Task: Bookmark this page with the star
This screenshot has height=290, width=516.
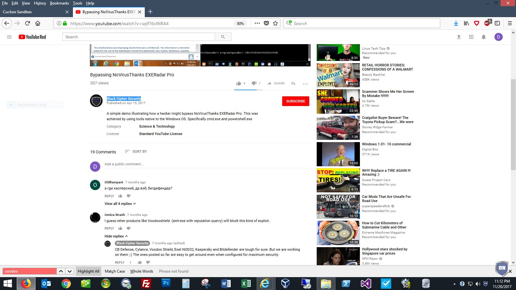Action: (275, 23)
